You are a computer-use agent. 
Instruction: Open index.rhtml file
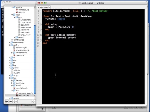coord(26,27)
